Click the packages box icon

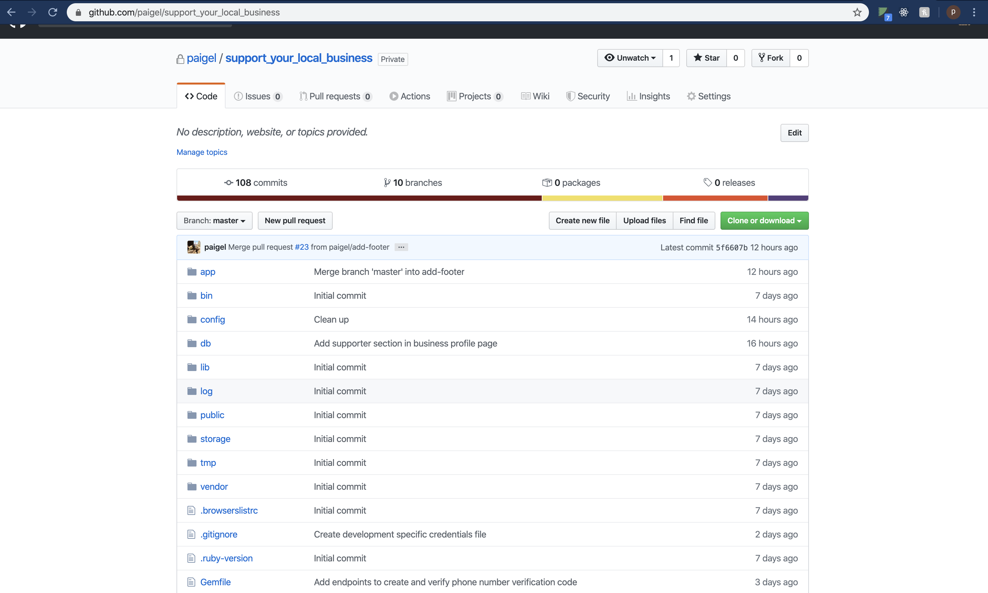tap(547, 183)
